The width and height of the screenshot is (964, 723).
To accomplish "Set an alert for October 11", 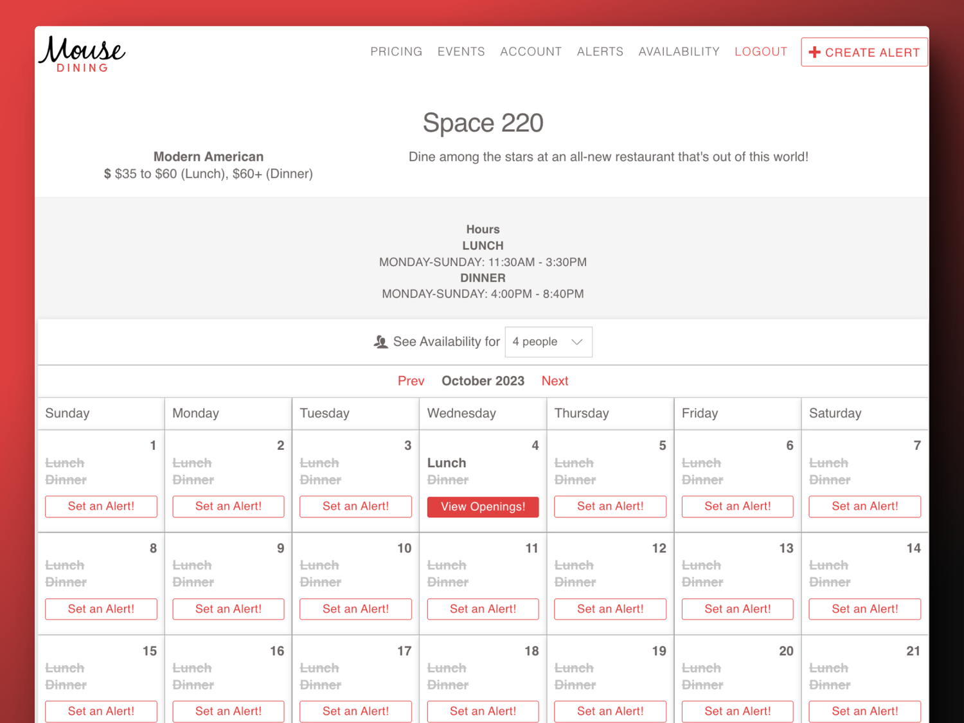I will 483,609.
